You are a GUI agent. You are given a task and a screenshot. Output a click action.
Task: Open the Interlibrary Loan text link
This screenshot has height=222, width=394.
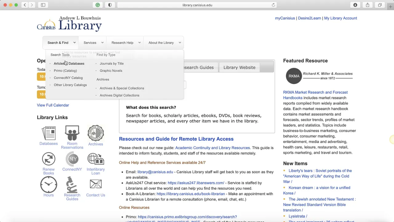click(96, 171)
